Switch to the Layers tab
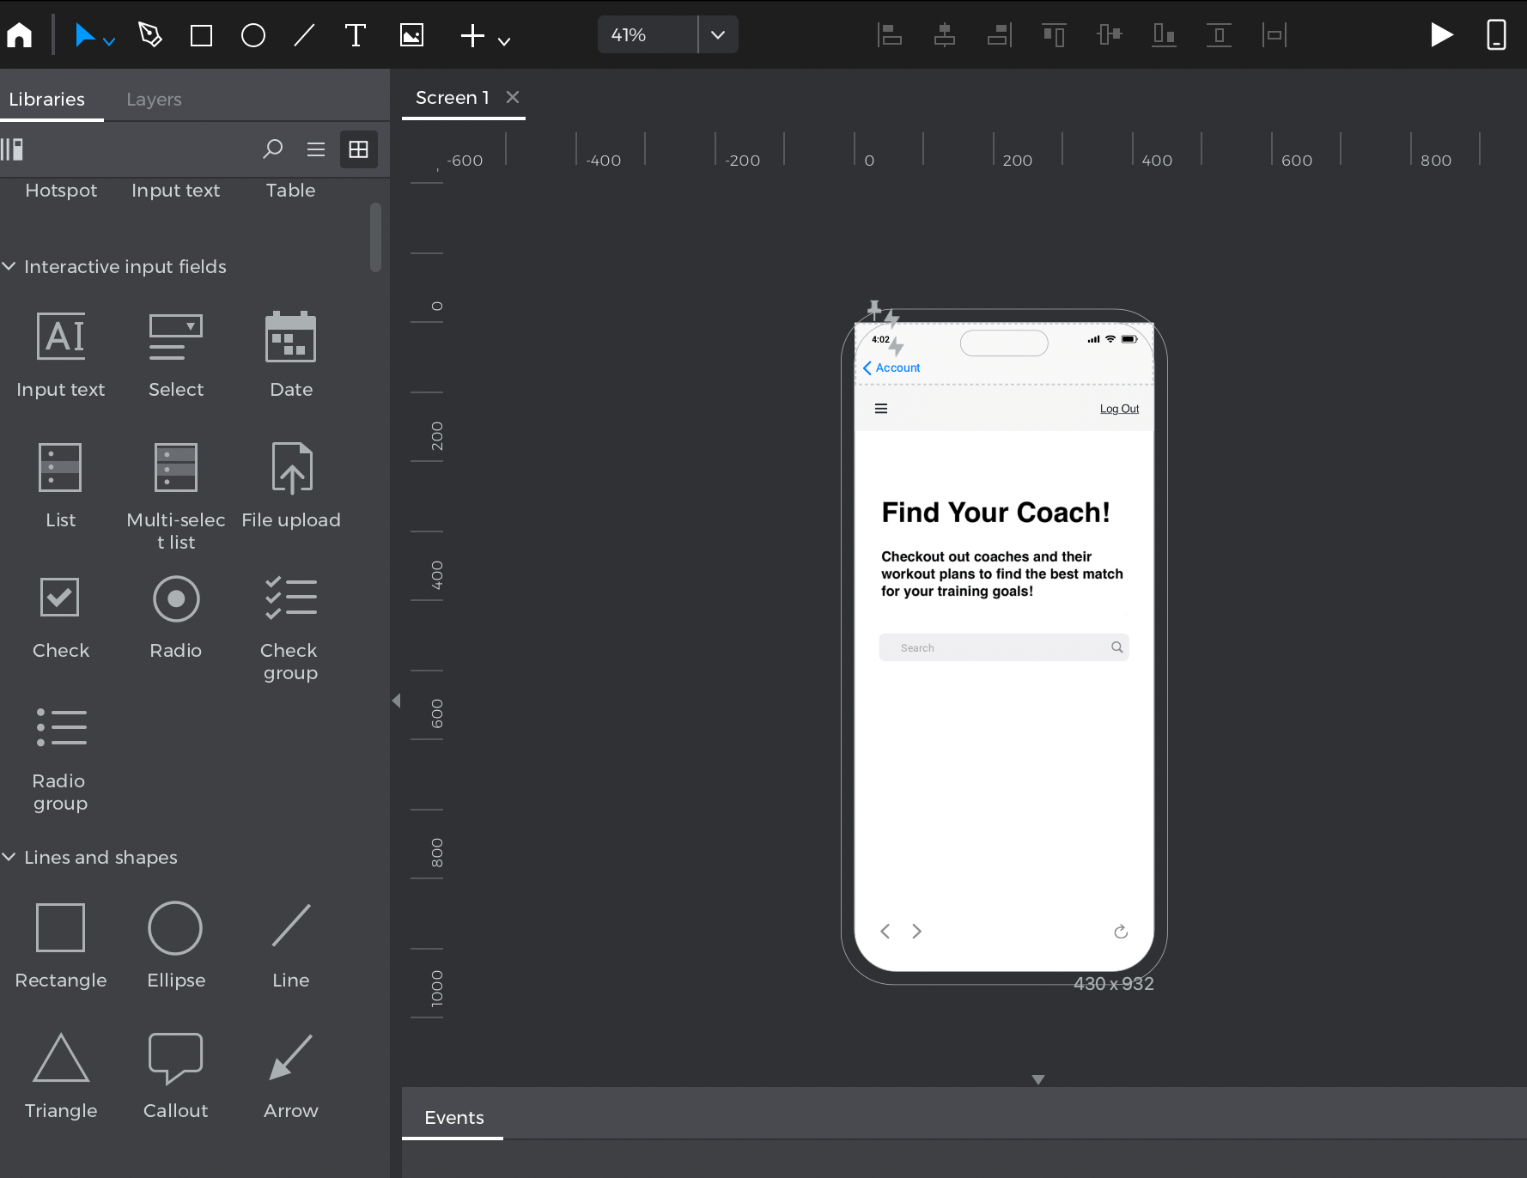The width and height of the screenshot is (1527, 1178). pyautogui.click(x=154, y=99)
